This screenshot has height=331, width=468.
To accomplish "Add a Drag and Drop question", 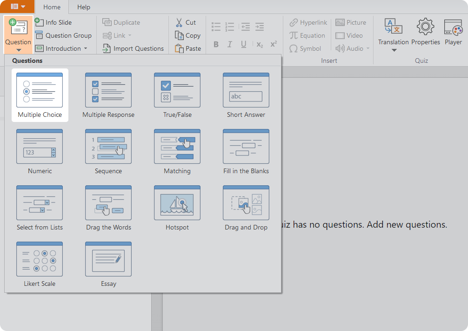I will tap(246, 203).
